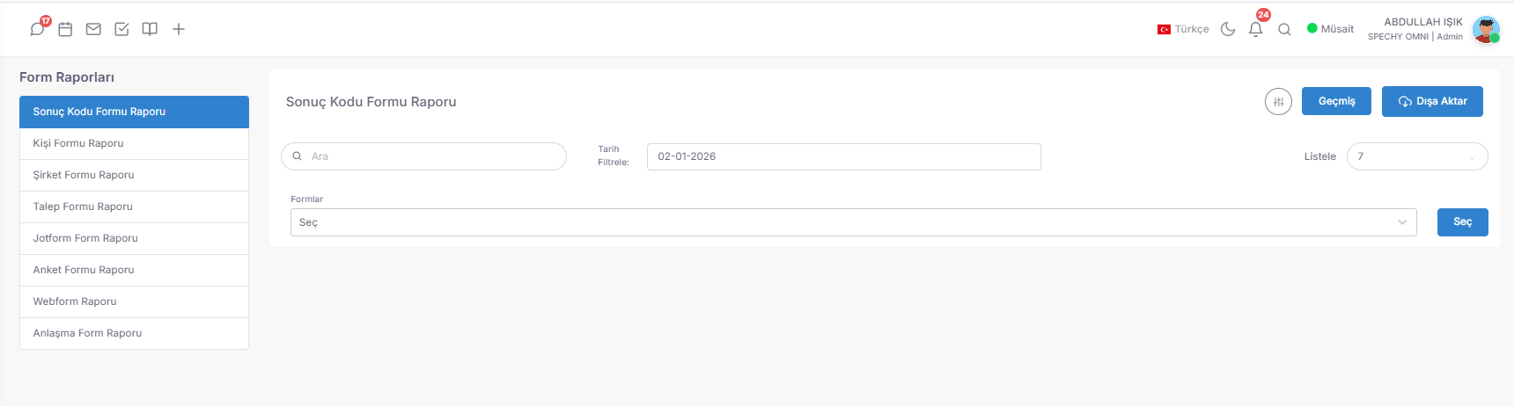This screenshot has width=1514, height=406.
Task: Click the Dışa Aktar export button
Action: 1432,101
